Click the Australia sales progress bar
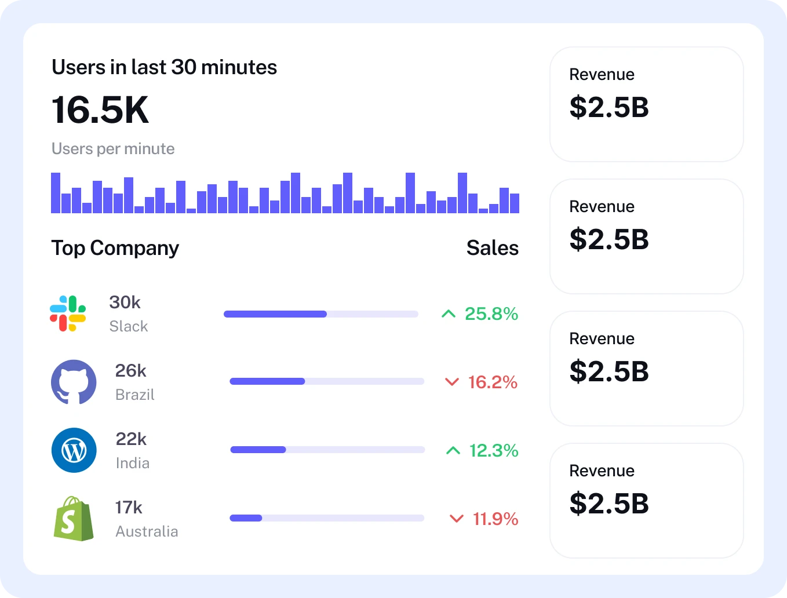The height and width of the screenshot is (598, 787). [x=327, y=518]
